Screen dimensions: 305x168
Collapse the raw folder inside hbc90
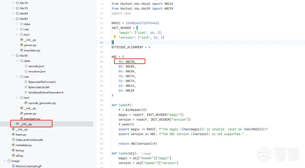point(17,77)
